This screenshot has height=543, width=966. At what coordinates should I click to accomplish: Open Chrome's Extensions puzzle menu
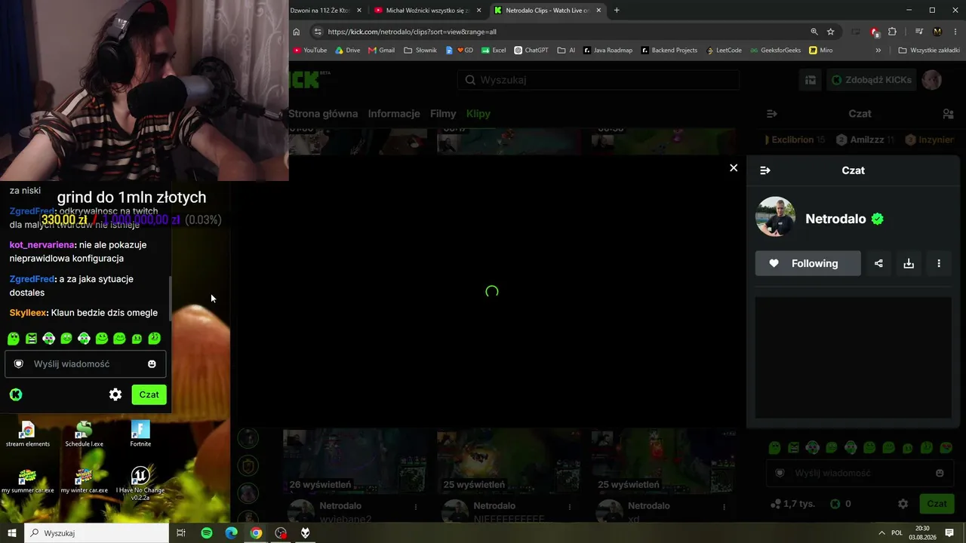[x=892, y=32]
